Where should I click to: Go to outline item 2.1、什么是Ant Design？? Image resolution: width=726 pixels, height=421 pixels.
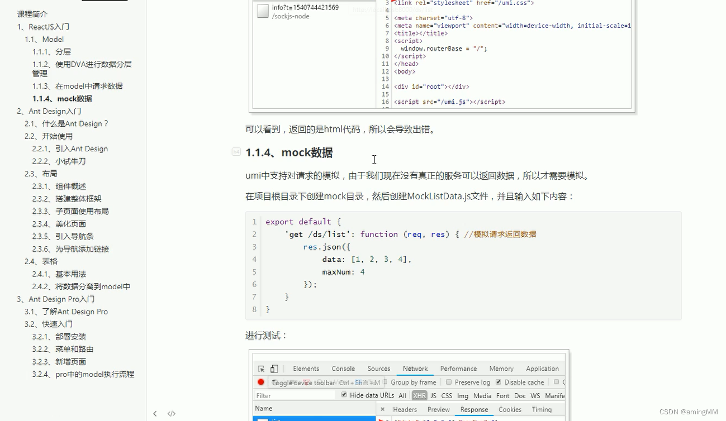67,123
